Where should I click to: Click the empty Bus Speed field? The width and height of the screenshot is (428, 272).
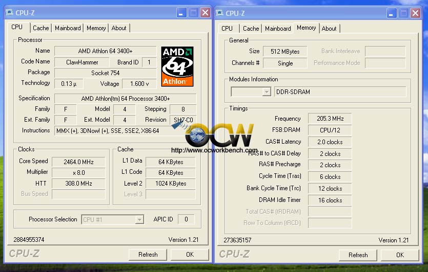pyautogui.click(x=78, y=194)
